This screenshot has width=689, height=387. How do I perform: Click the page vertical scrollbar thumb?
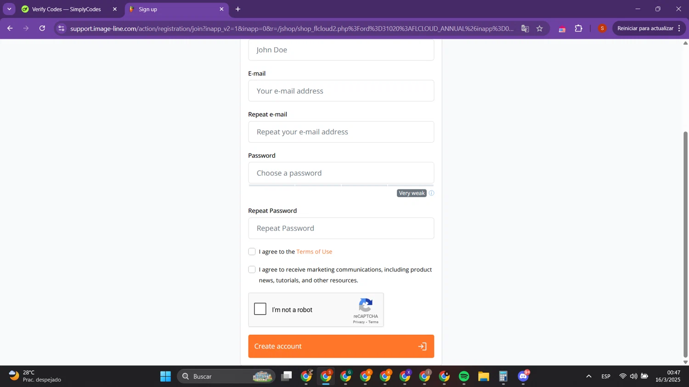pos(685,244)
